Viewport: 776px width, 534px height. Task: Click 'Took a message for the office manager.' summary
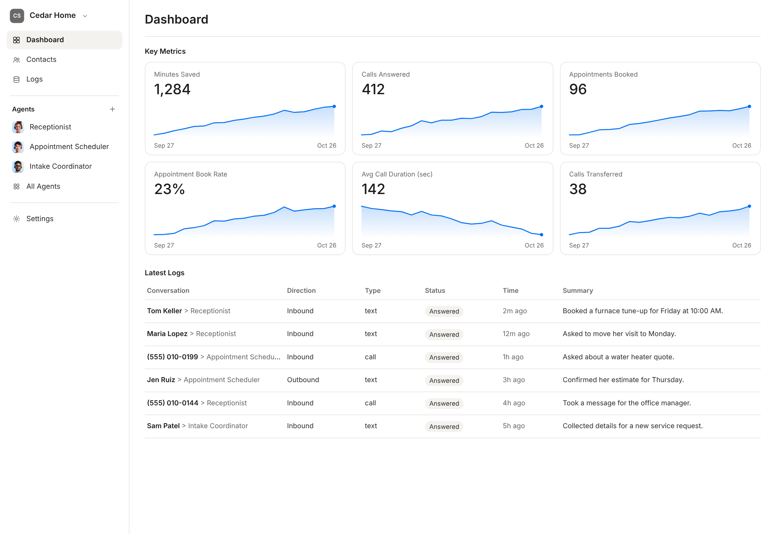(627, 403)
